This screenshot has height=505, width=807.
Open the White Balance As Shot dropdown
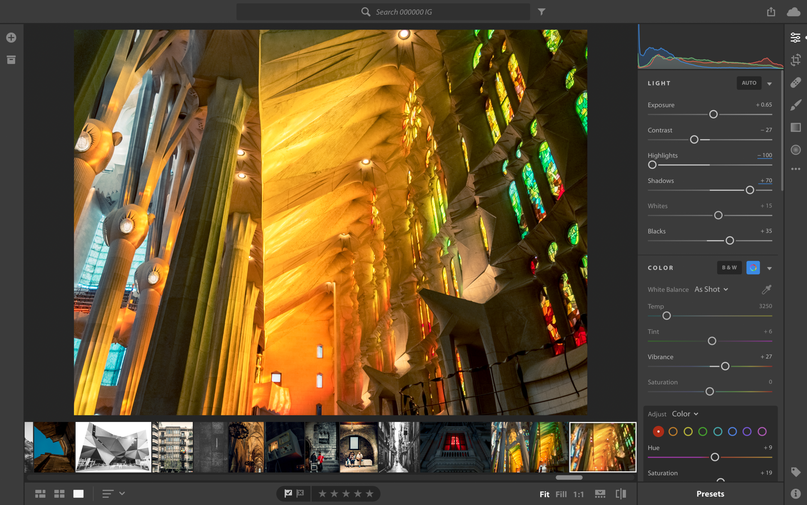[x=711, y=289]
